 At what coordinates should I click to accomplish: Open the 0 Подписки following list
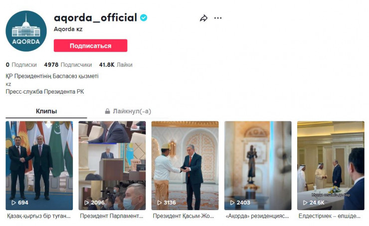pyautogui.click(x=21, y=65)
